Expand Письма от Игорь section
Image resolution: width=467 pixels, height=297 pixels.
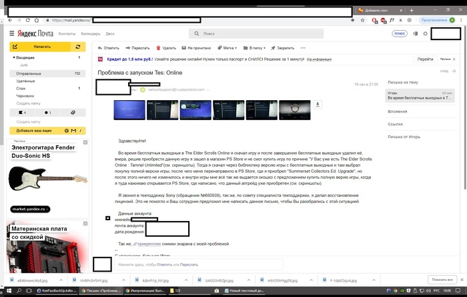404,137
